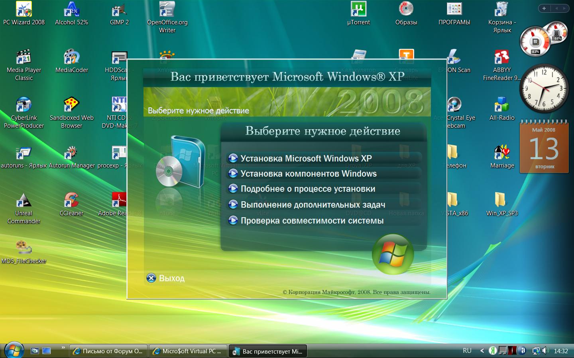This screenshot has width=574, height=358.
Task: Open the OpenOffice.org Writer shortcut
Action: point(167,17)
